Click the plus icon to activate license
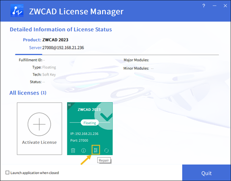 39,124
